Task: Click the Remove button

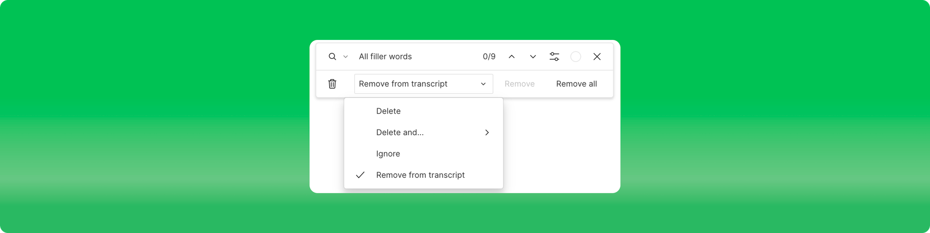Action: point(519,84)
